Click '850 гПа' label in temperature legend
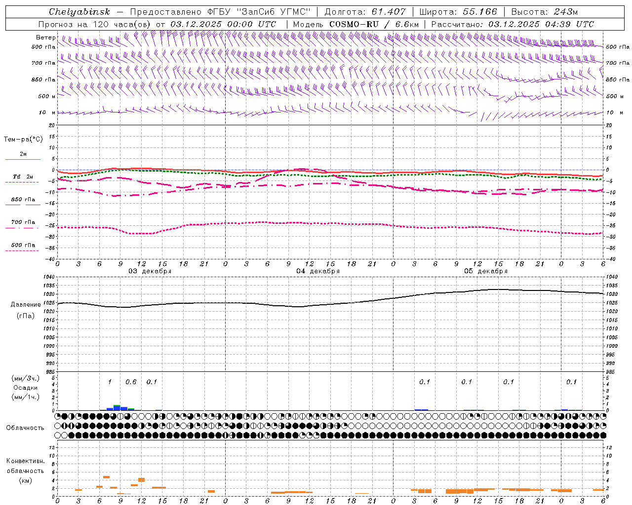The height and width of the screenshot is (505, 632). 23,200
